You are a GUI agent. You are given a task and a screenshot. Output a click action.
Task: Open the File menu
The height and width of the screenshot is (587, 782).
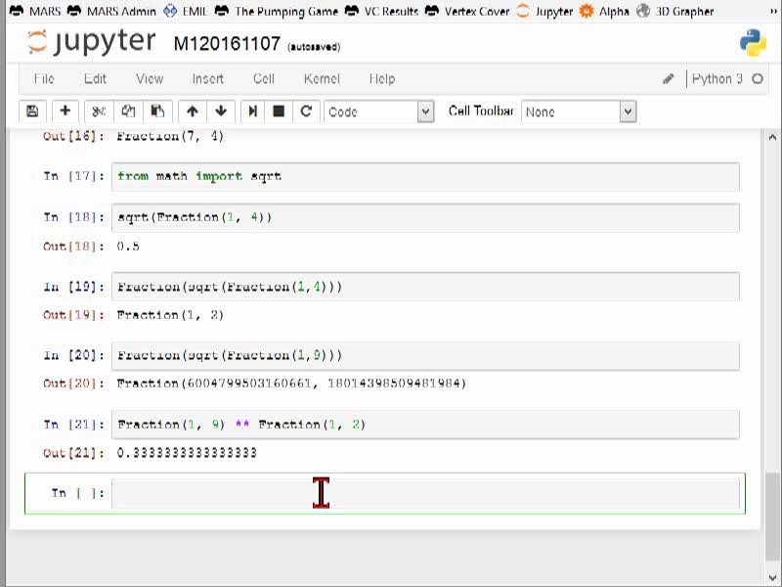tap(44, 79)
